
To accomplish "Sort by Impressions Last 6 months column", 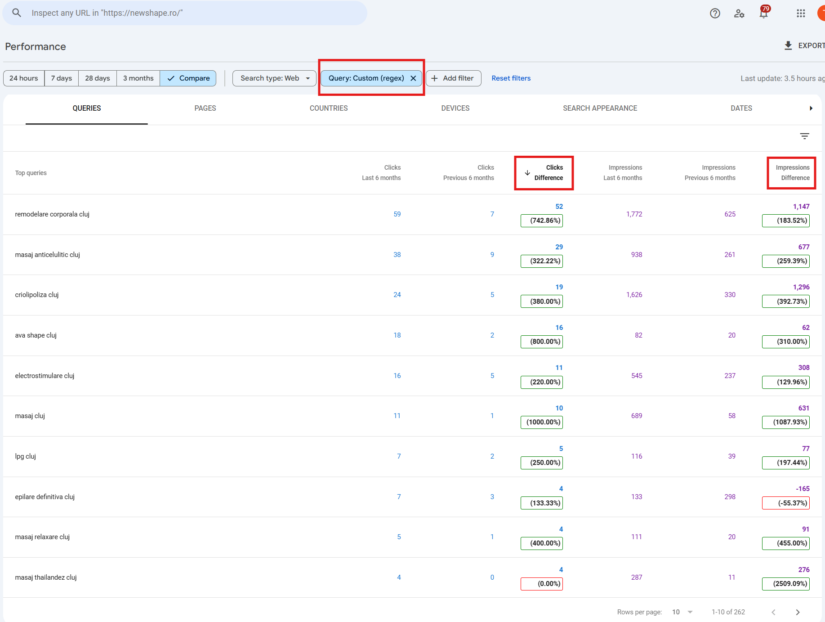I will point(623,173).
